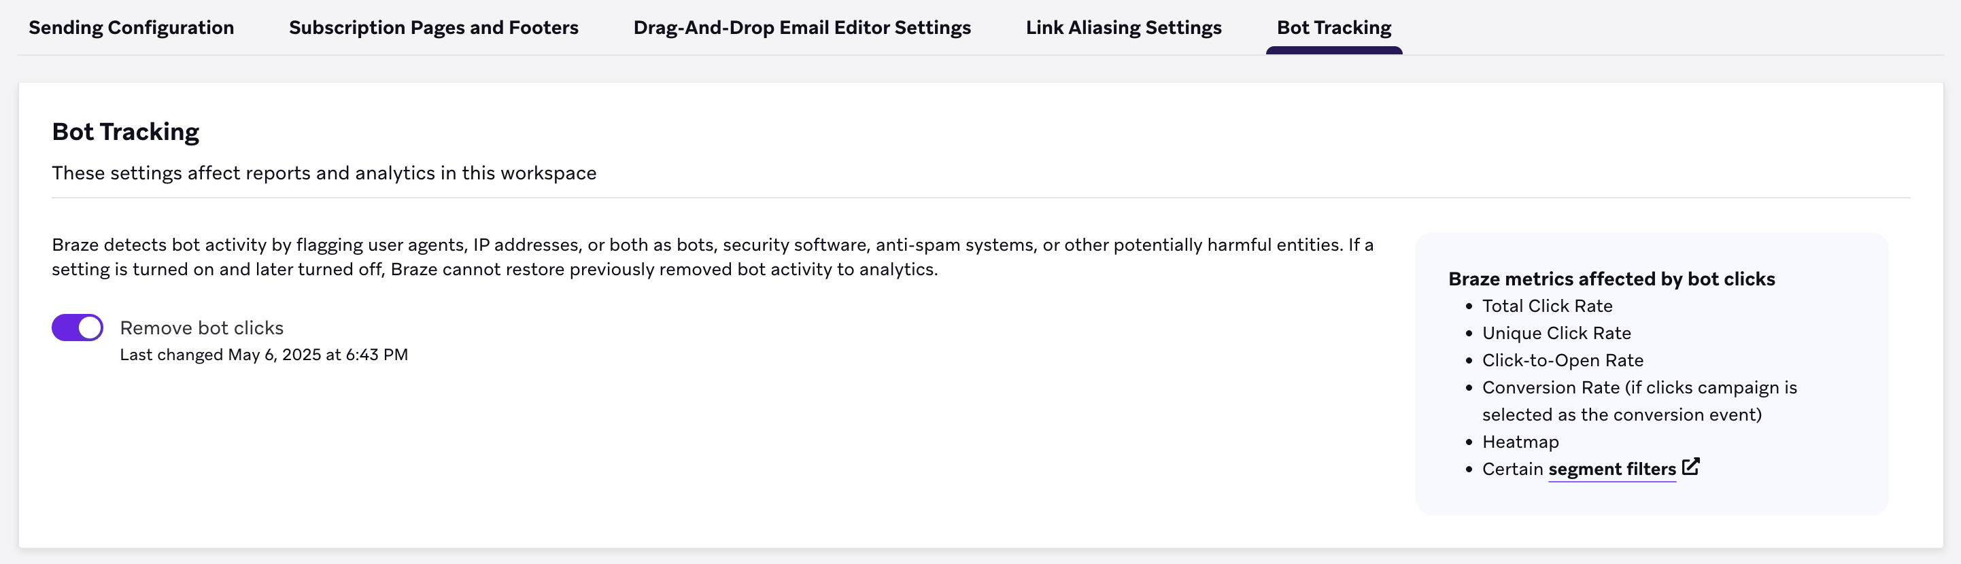This screenshot has height=564, width=1961.
Task: Select the Total Click Rate list item
Action: 1547,306
